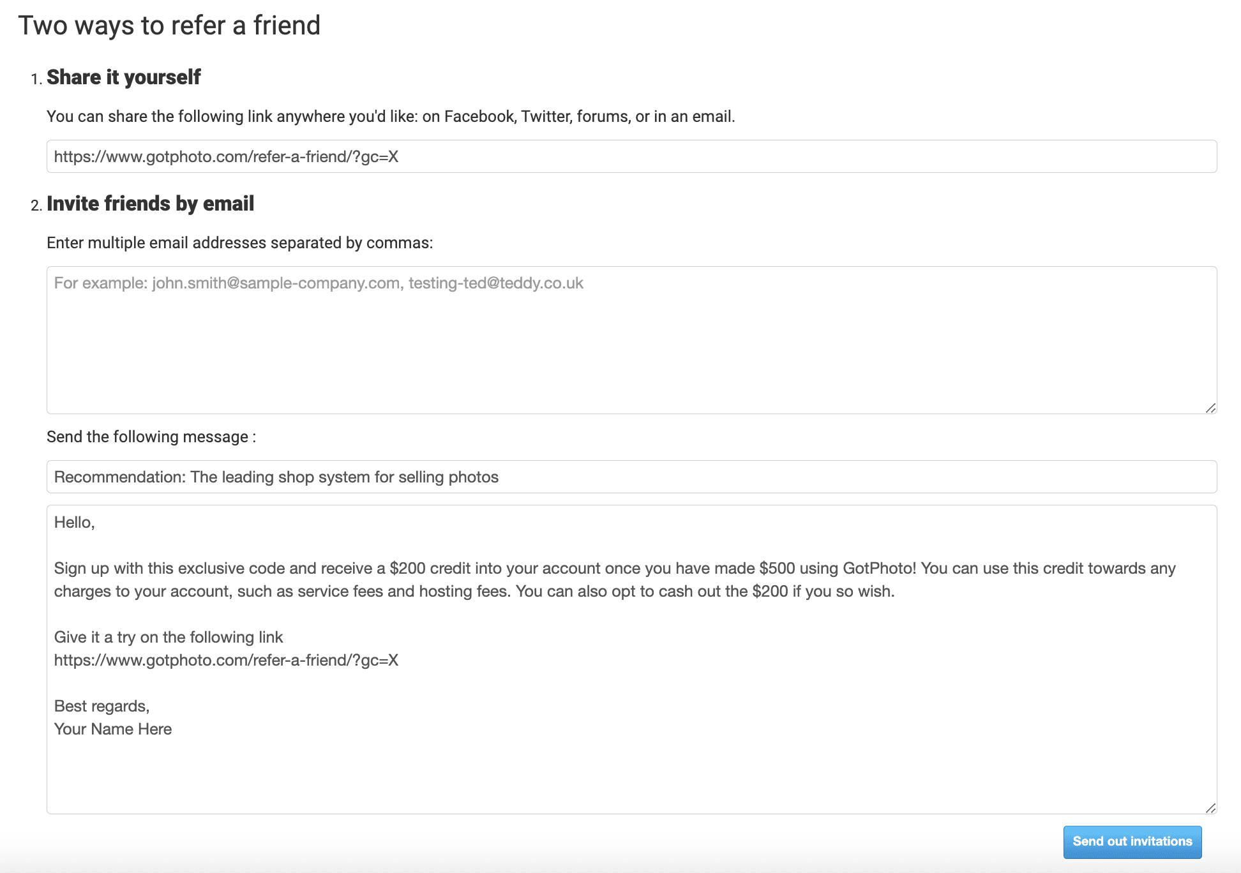1241x873 pixels.
Task: Click the 'Share it yourself' heading
Action: (x=124, y=77)
